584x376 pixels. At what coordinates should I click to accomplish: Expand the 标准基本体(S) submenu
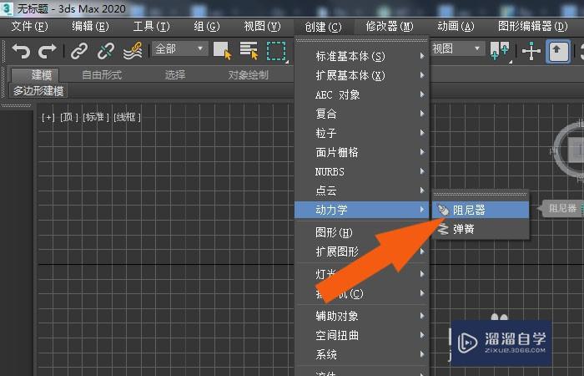(x=361, y=56)
